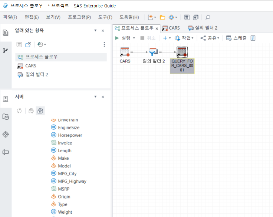Open the data library sidebar icon
Screen dimensions: 273x217
tap(6, 116)
